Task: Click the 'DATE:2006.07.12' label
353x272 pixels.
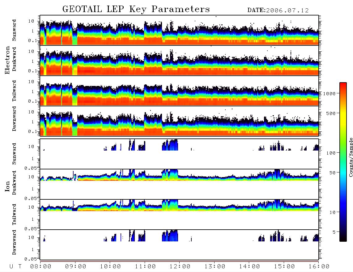Action: (x=278, y=11)
